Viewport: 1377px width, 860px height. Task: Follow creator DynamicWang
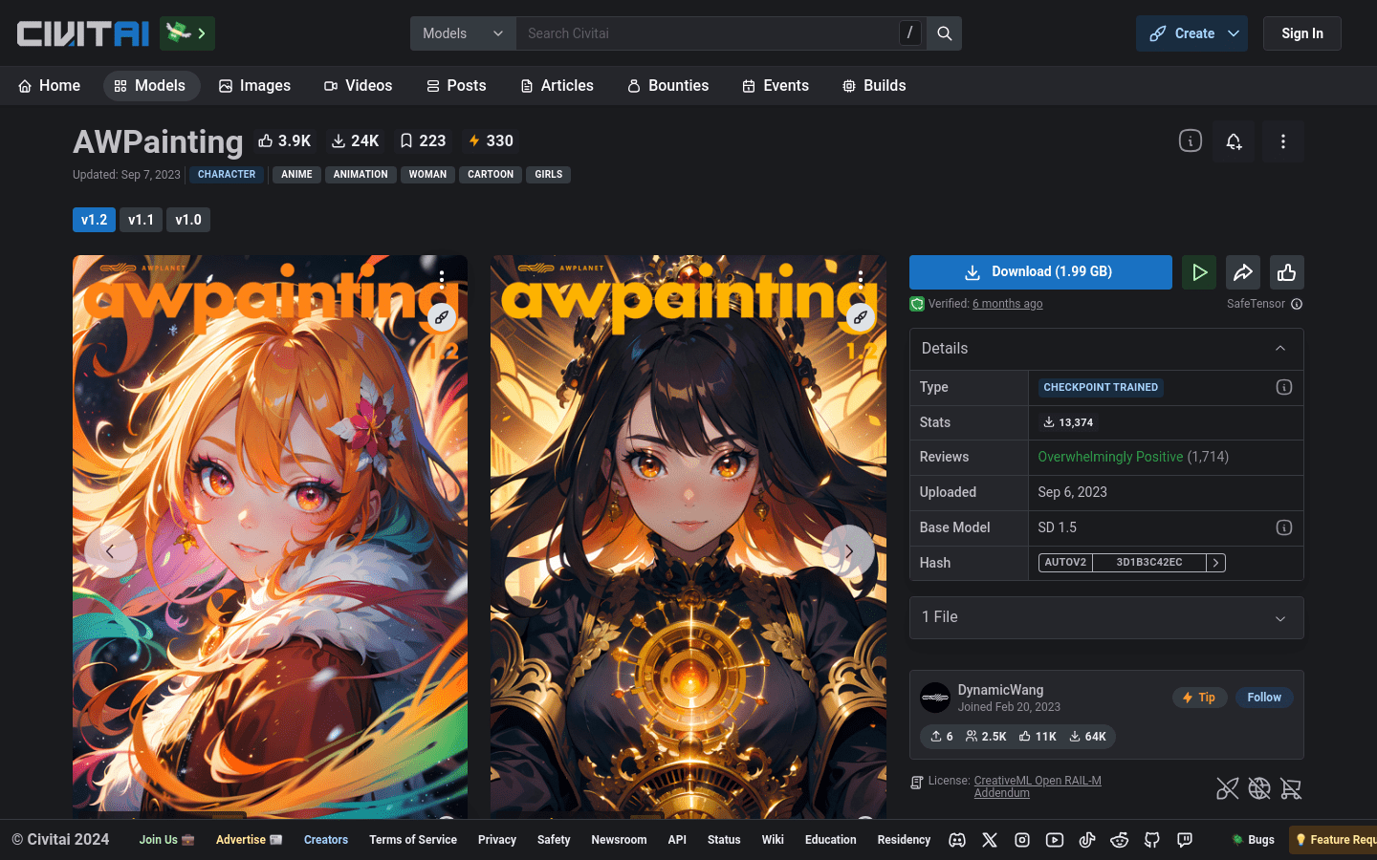1264,698
